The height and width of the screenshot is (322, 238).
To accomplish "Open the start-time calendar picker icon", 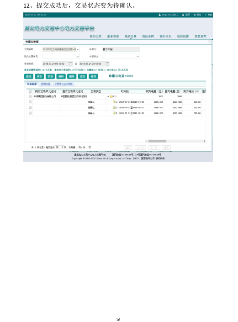I will click(x=70, y=64).
